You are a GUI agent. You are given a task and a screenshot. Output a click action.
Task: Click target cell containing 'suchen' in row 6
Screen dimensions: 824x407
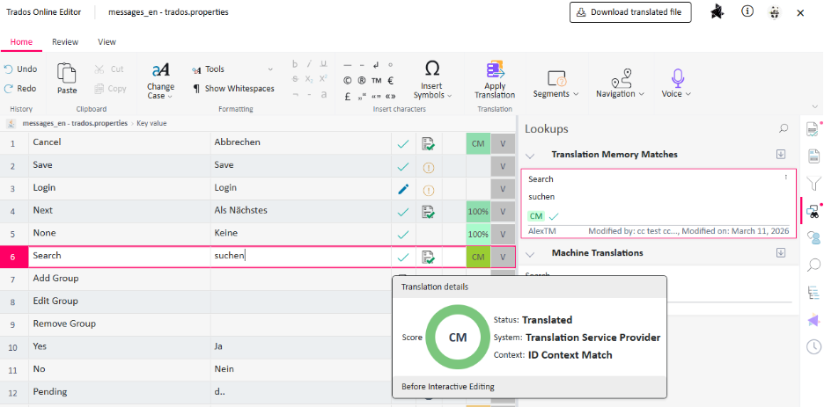(x=300, y=257)
